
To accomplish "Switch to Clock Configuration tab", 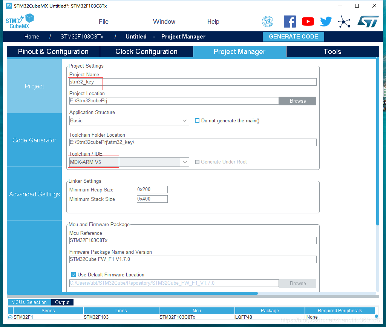I will click(147, 51).
